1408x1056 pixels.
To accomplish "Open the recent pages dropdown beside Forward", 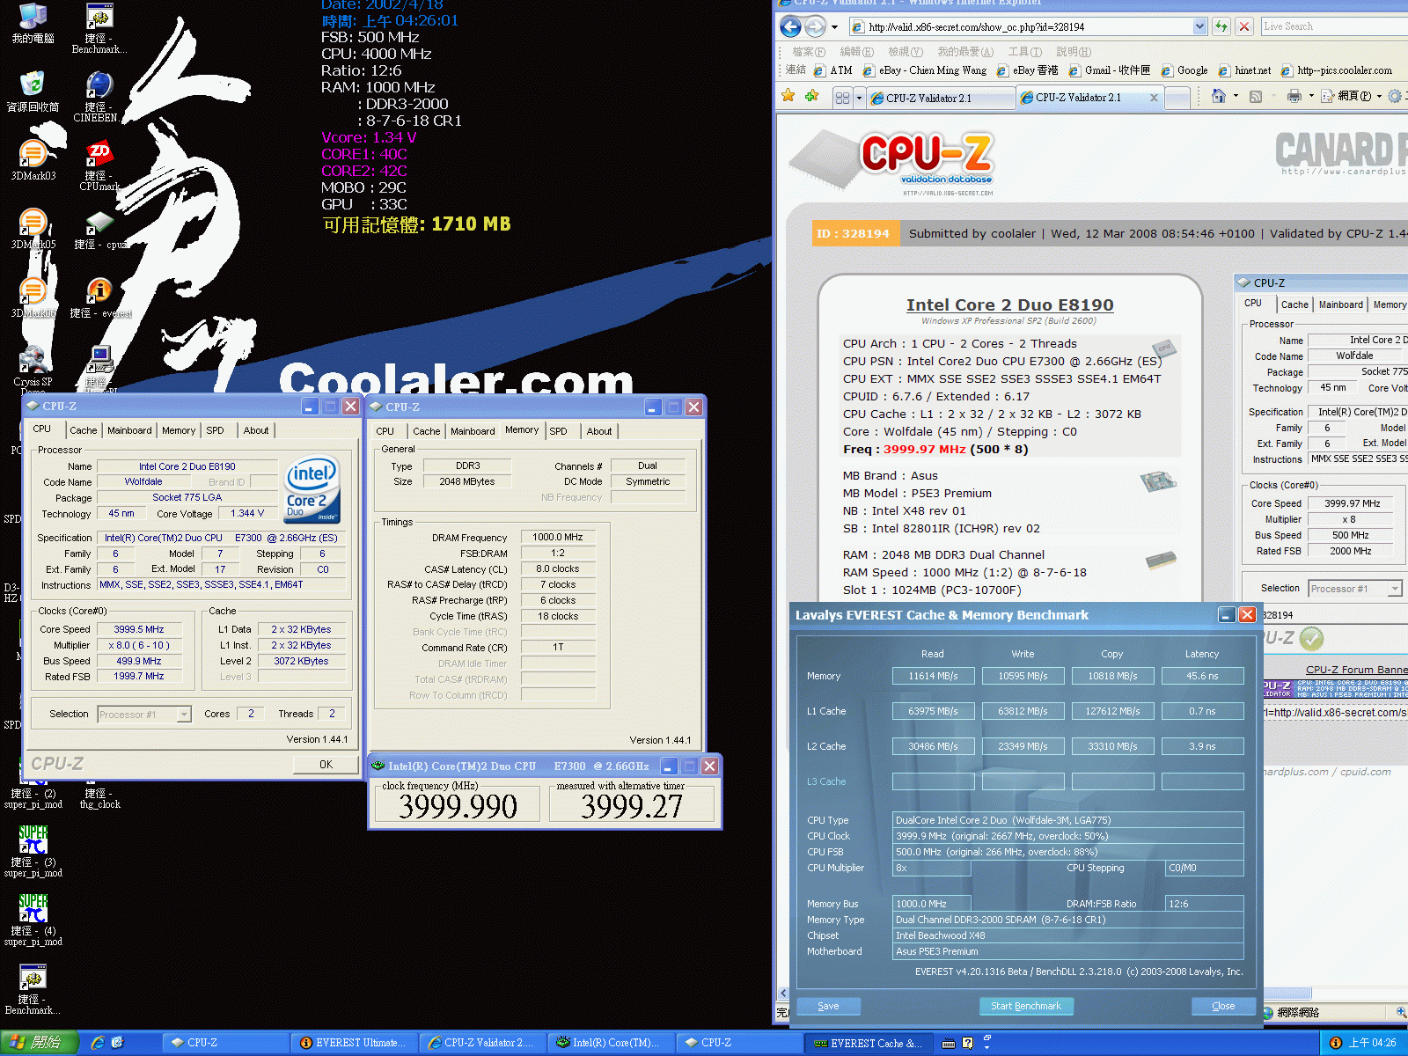I will tap(834, 26).
